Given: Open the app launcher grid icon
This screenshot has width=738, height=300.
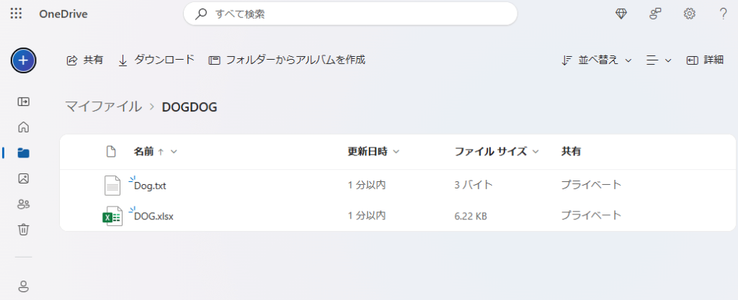Looking at the screenshot, I should 16,14.
